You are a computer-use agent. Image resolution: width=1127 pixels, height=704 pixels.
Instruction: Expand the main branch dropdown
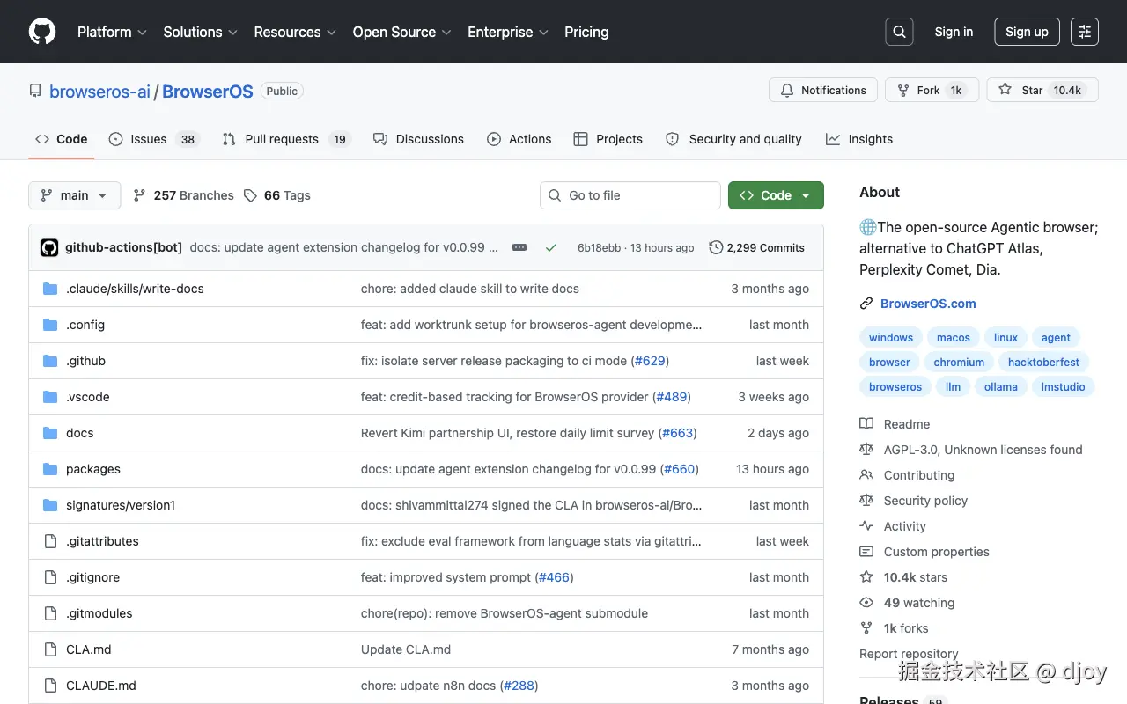pos(75,195)
